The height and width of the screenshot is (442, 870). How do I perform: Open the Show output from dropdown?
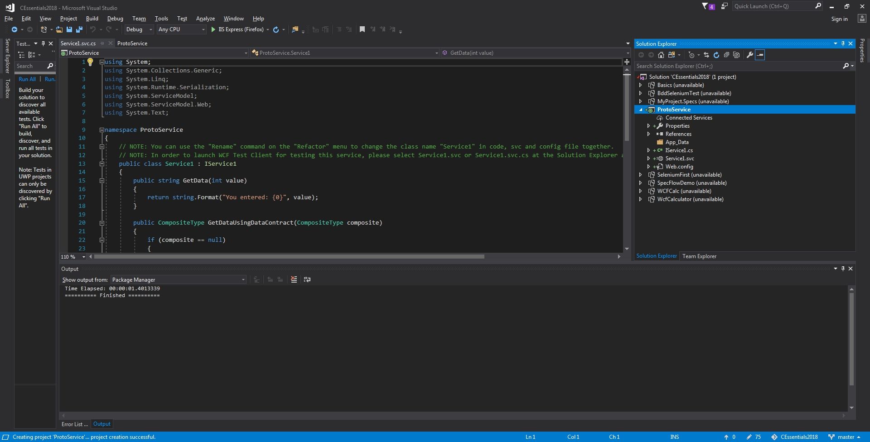179,279
